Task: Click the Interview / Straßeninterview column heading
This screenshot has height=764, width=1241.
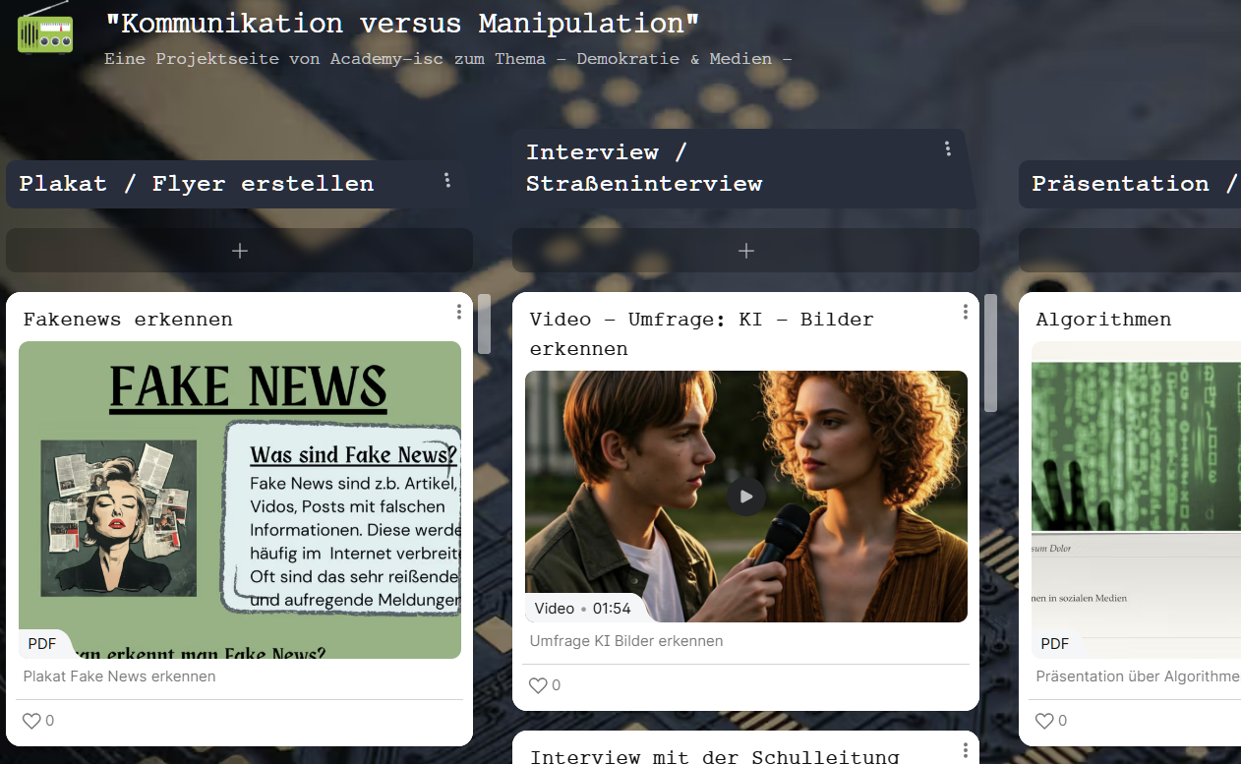Action: (x=643, y=167)
